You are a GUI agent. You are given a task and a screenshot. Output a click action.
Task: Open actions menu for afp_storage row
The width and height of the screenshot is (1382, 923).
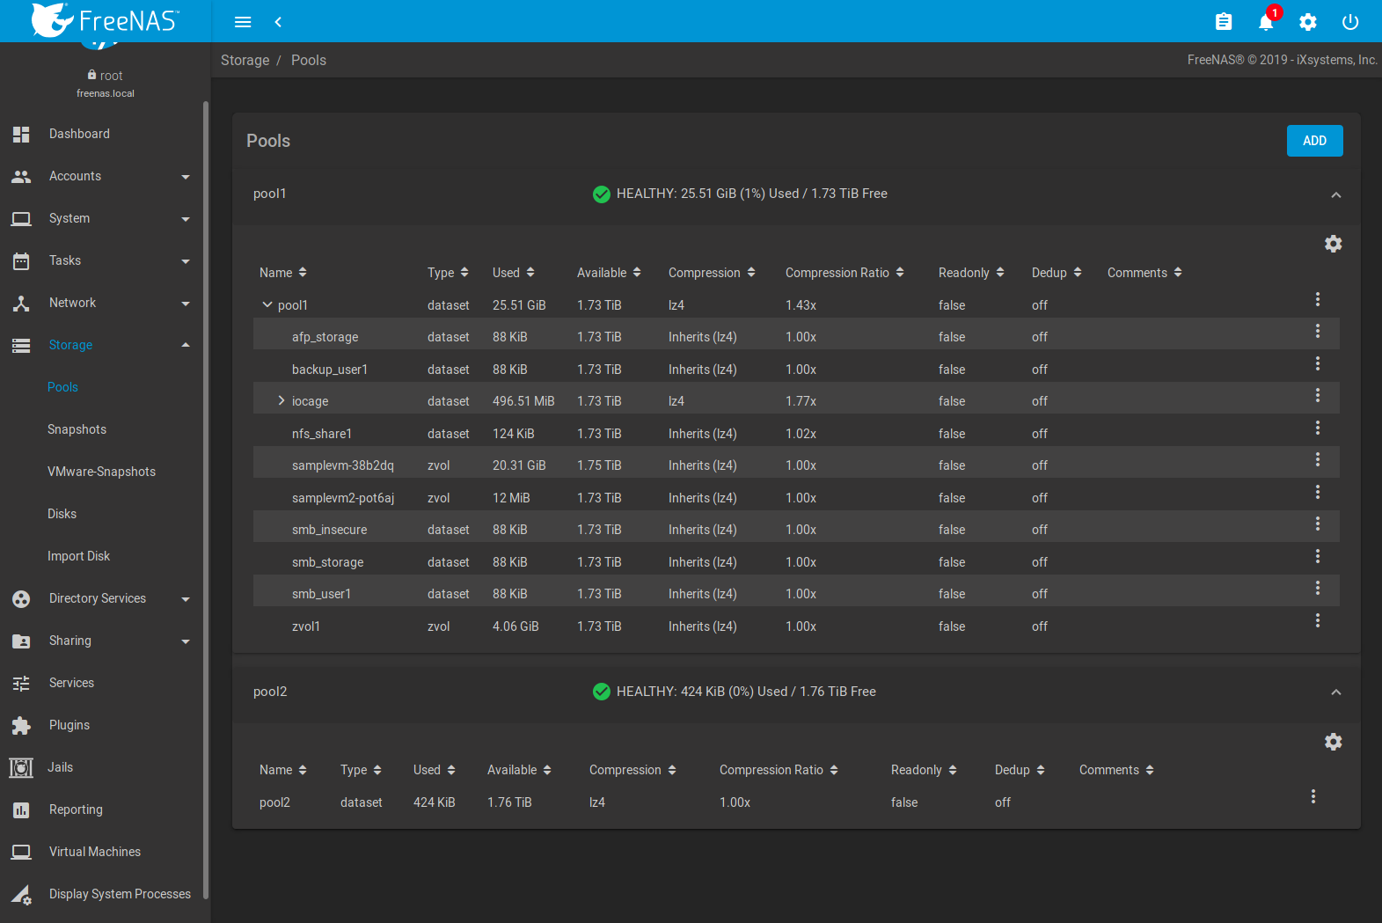click(1318, 331)
